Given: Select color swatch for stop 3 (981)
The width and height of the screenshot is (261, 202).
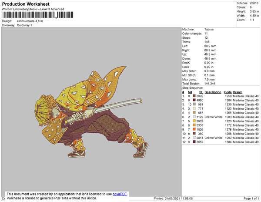Looking at the screenshot, I should coord(194,104).
